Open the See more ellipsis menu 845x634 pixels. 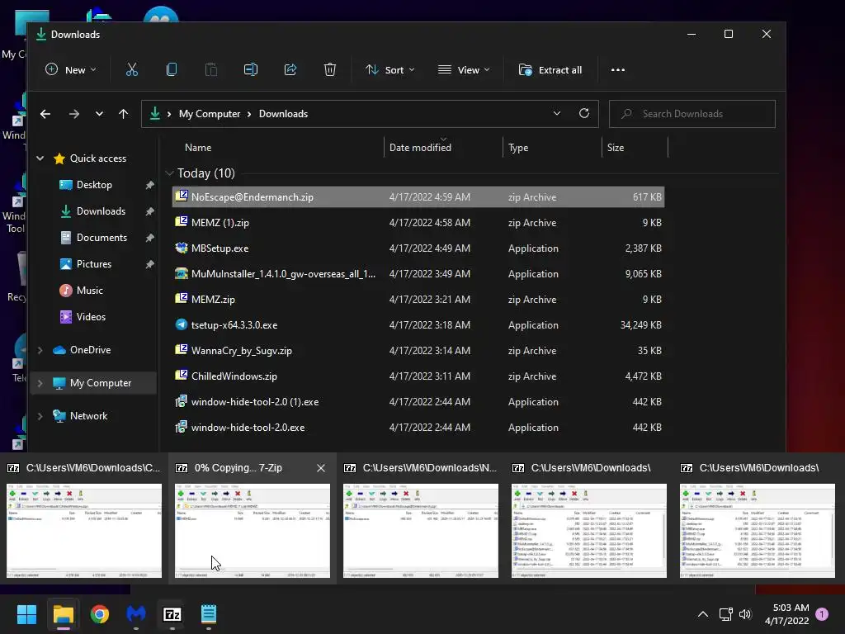(x=617, y=69)
